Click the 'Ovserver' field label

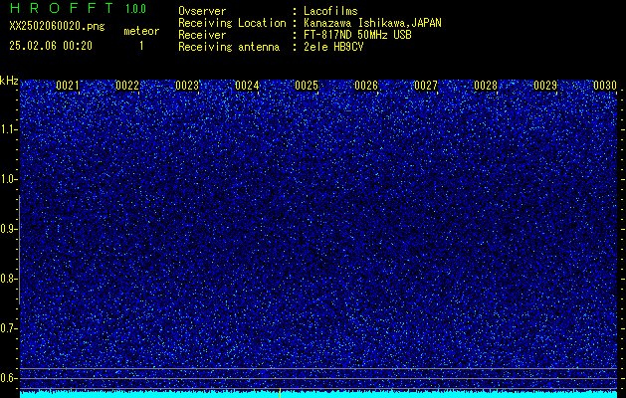pyautogui.click(x=202, y=11)
